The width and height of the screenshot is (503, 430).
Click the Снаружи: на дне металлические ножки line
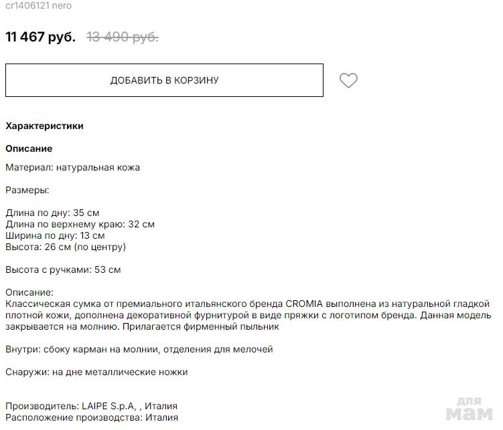click(96, 372)
